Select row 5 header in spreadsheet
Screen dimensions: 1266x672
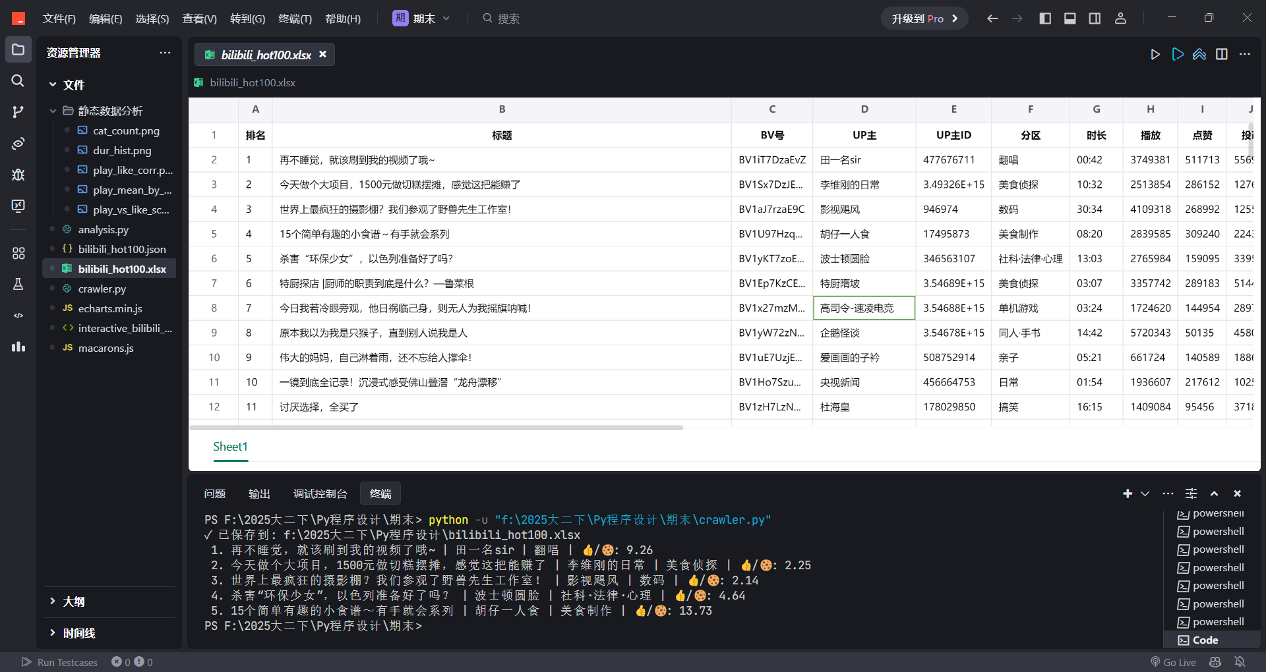214,234
